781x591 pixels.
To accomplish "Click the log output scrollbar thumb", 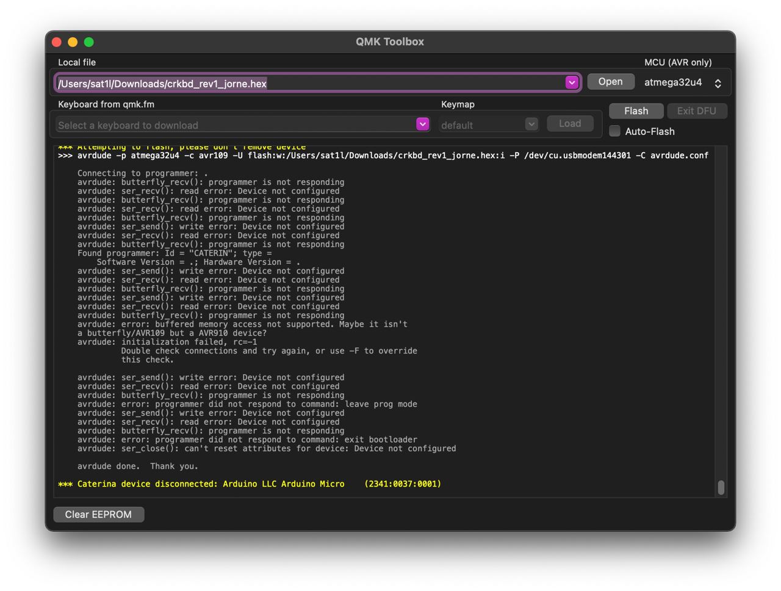I will click(721, 487).
